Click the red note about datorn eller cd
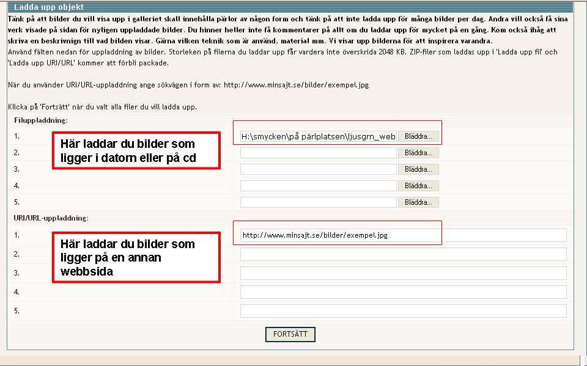This screenshot has width=587, height=366. [136, 150]
